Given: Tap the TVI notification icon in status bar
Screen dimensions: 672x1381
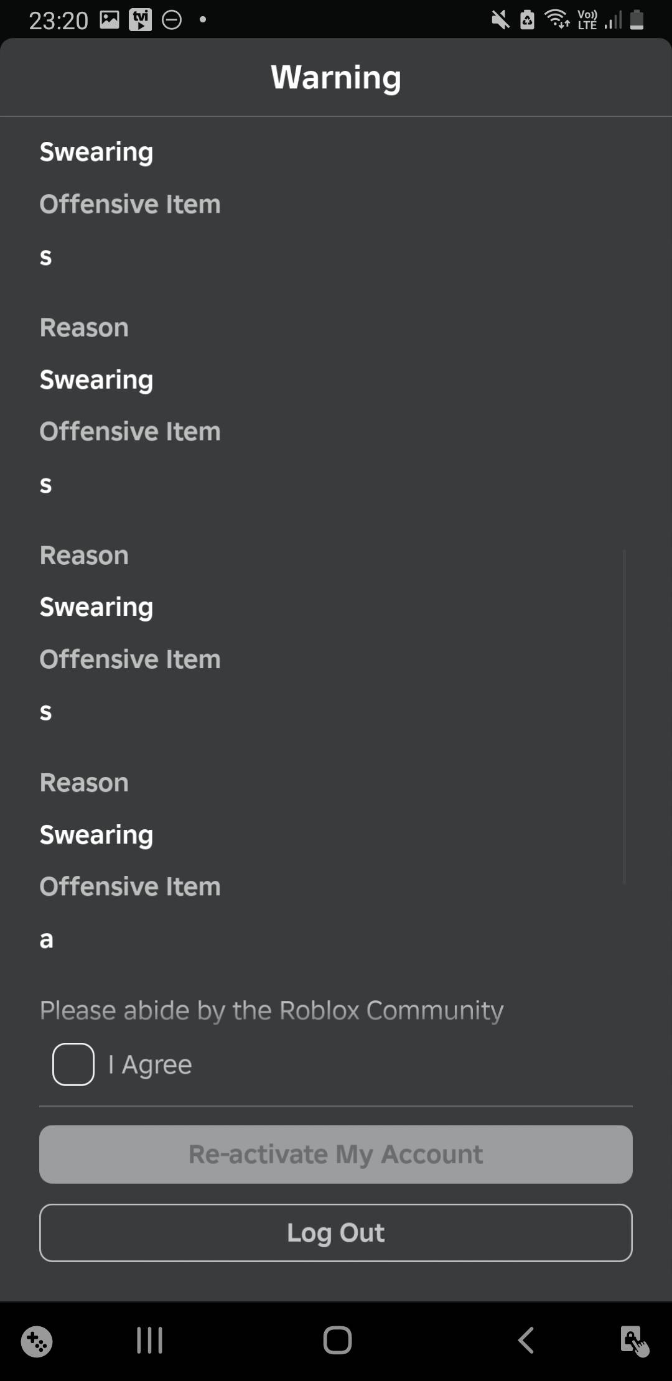Looking at the screenshot, I should 141,20.
